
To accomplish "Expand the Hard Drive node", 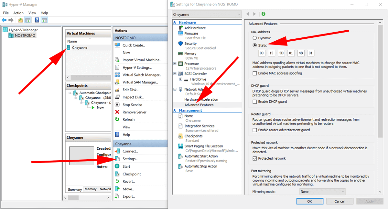I will coord(181,79).
